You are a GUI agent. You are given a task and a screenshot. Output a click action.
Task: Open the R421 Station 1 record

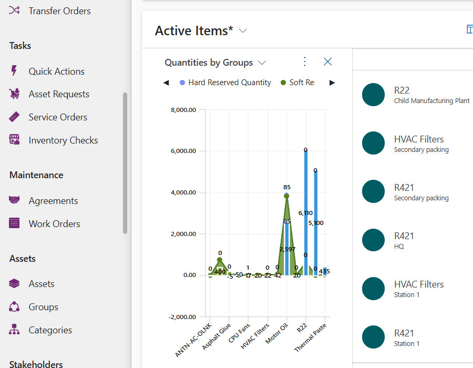click(413, 337)
